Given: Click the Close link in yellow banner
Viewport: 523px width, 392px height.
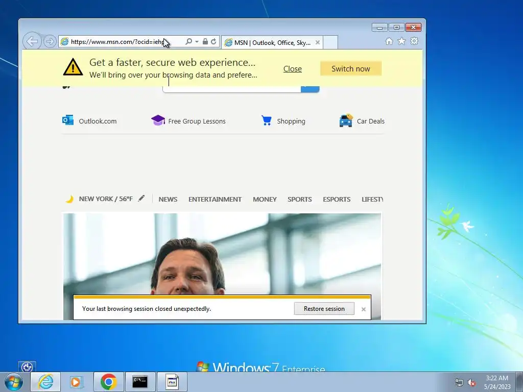Looking at the screenshot, I should [293, 69].
